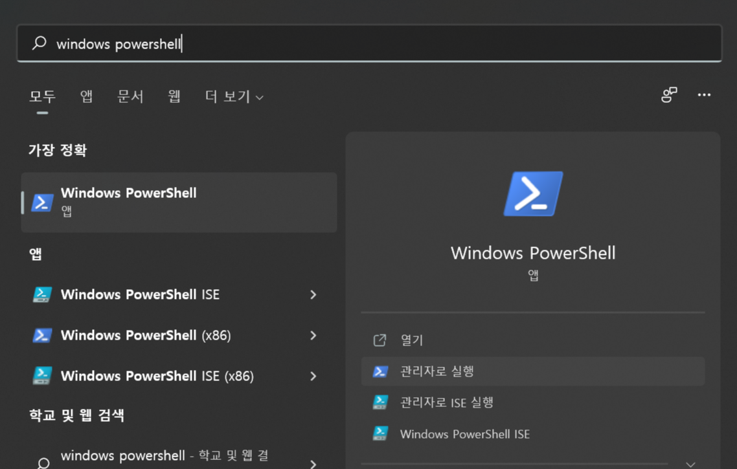Switch to the 웹 filter tab
The width and height of the screenshot is (737, 469).
[x=174, y=96]
